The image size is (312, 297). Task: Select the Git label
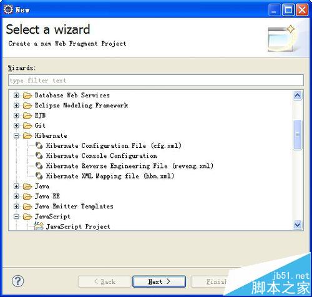coord(40,125)
